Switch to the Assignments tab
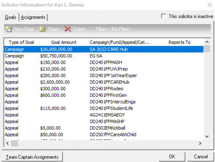Viewport: 215px width, 162px height. pyautogui.click(x=33, y=17)
